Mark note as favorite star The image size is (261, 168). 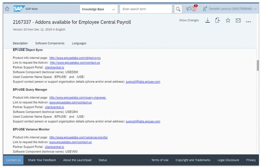tap(228, 20)
